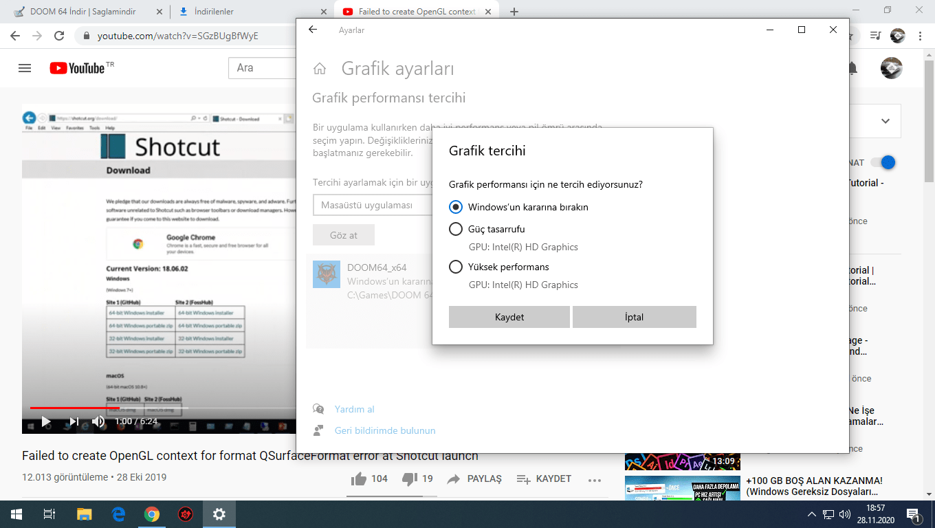Image resolution: width=935 pixels, height=528 pixels.
Task: Click KAYDET under the YouTube video
Action: coord(544,478)
